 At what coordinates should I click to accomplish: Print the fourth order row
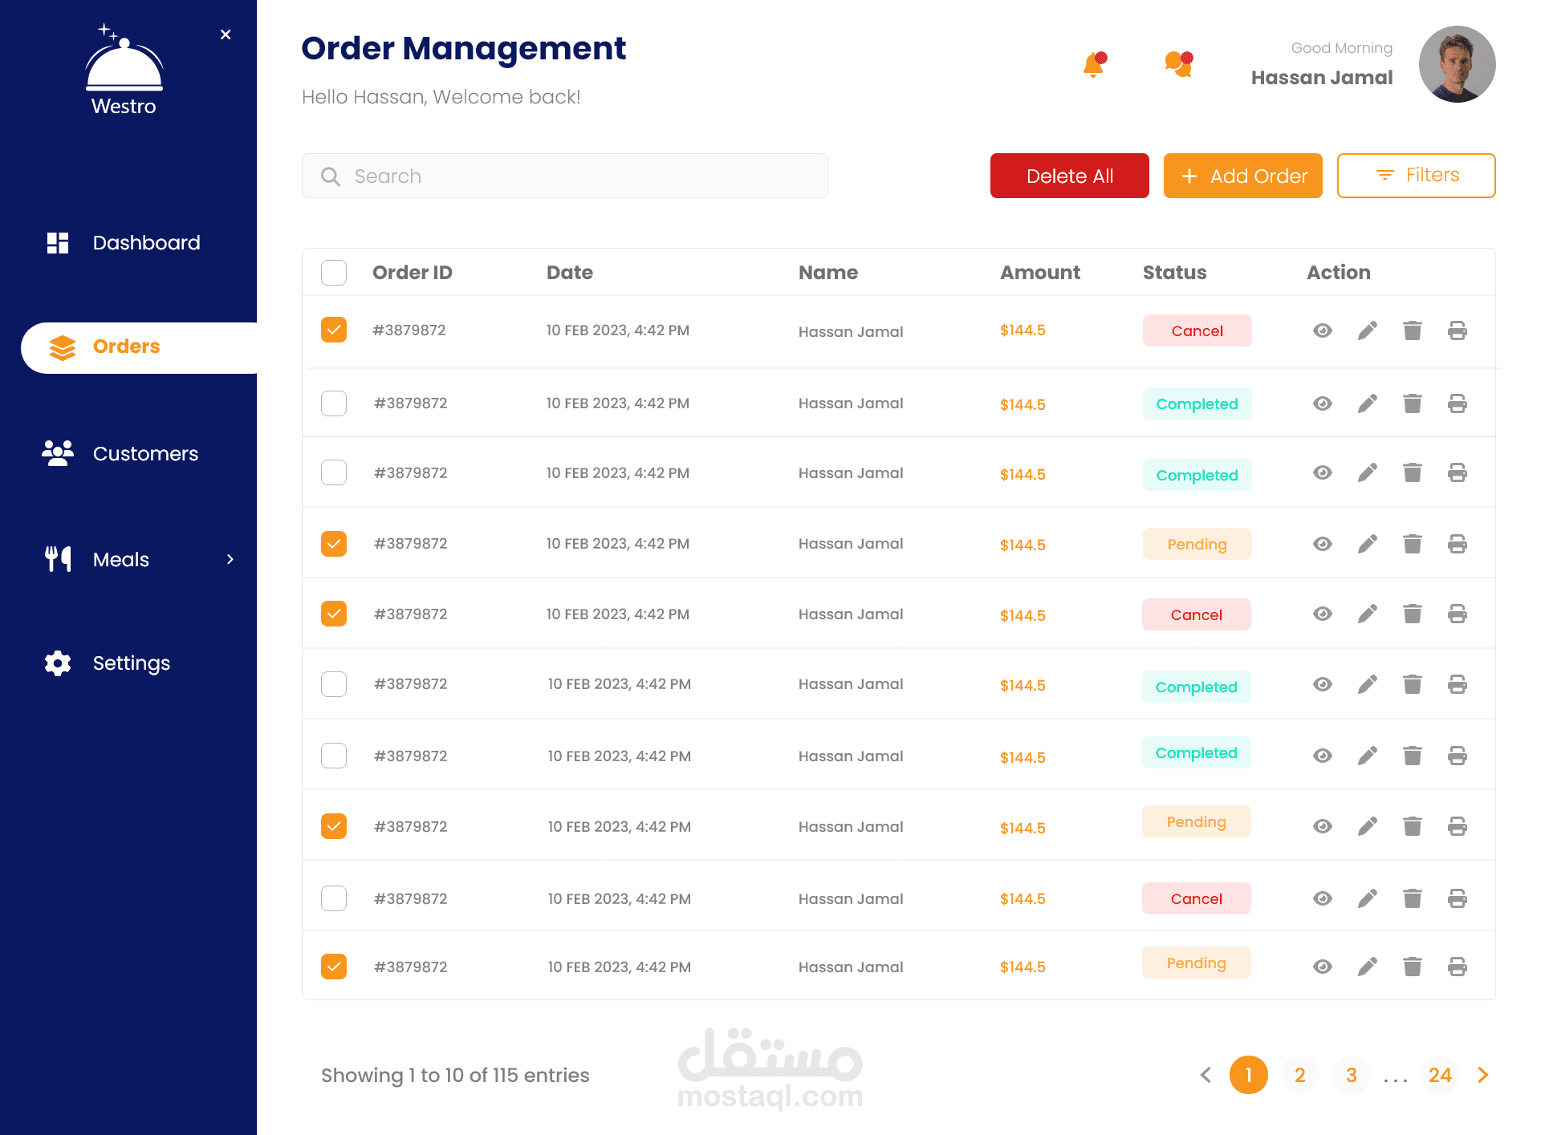[1457, 544]
